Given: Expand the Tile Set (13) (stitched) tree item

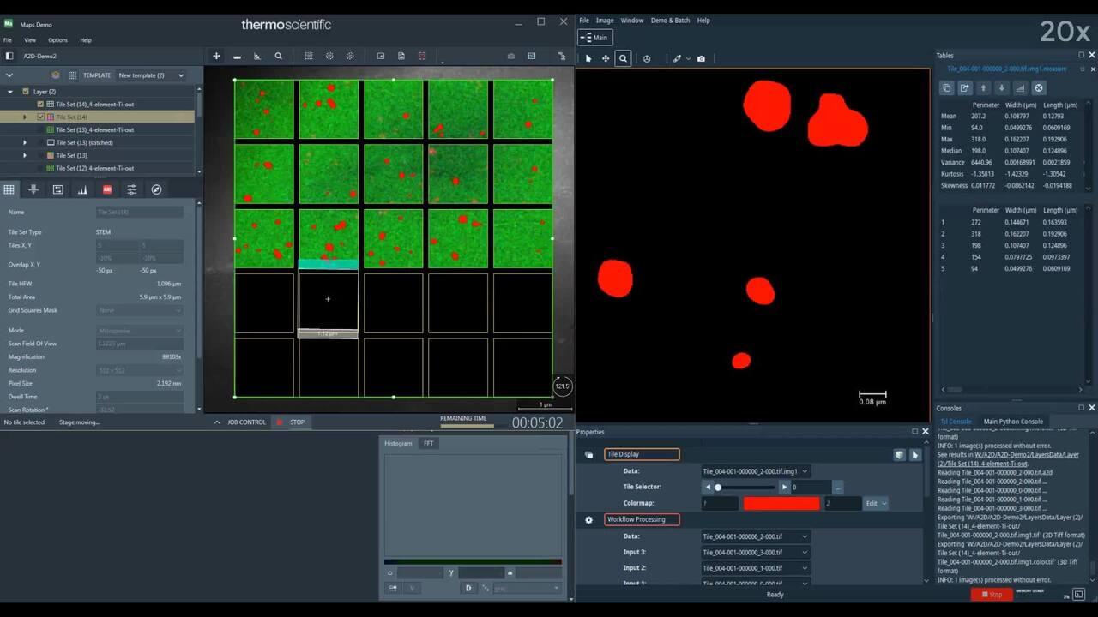Looking at the screenshot, I should tap(24, 142).
